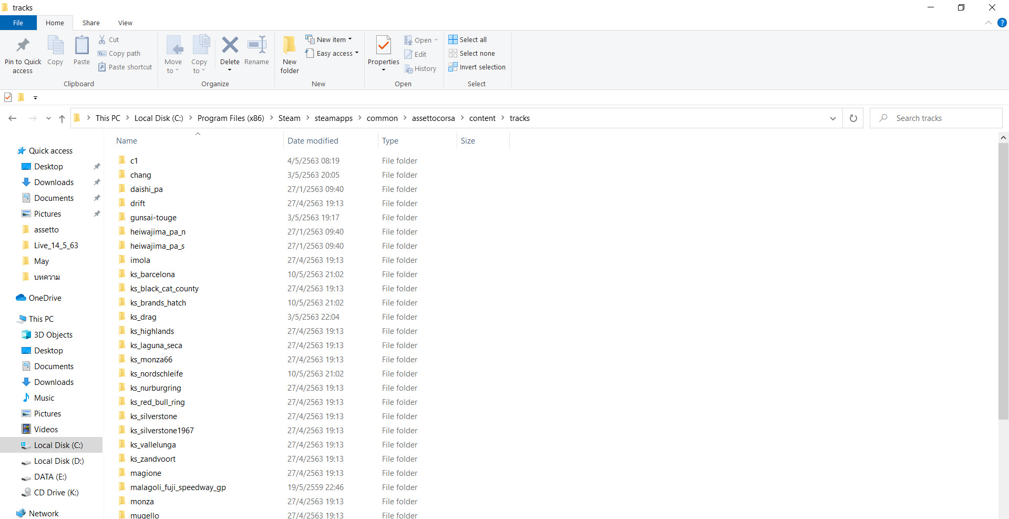Open the Properties icon

[x=384, y=45]
